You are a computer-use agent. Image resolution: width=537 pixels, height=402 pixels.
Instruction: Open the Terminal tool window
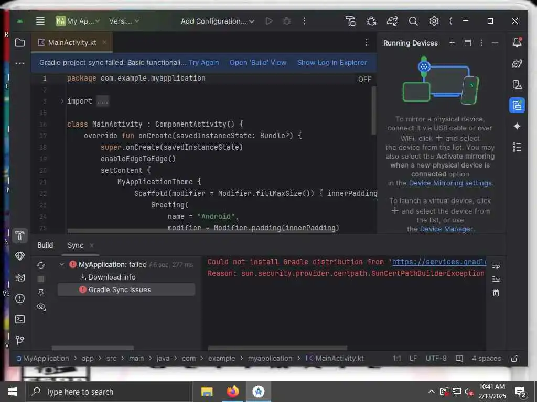[20, 319]
